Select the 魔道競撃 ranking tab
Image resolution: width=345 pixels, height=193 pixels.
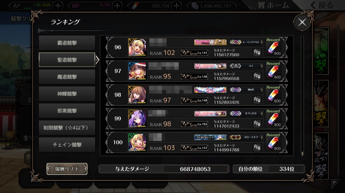pyautogui.click(x=67, y=77)
